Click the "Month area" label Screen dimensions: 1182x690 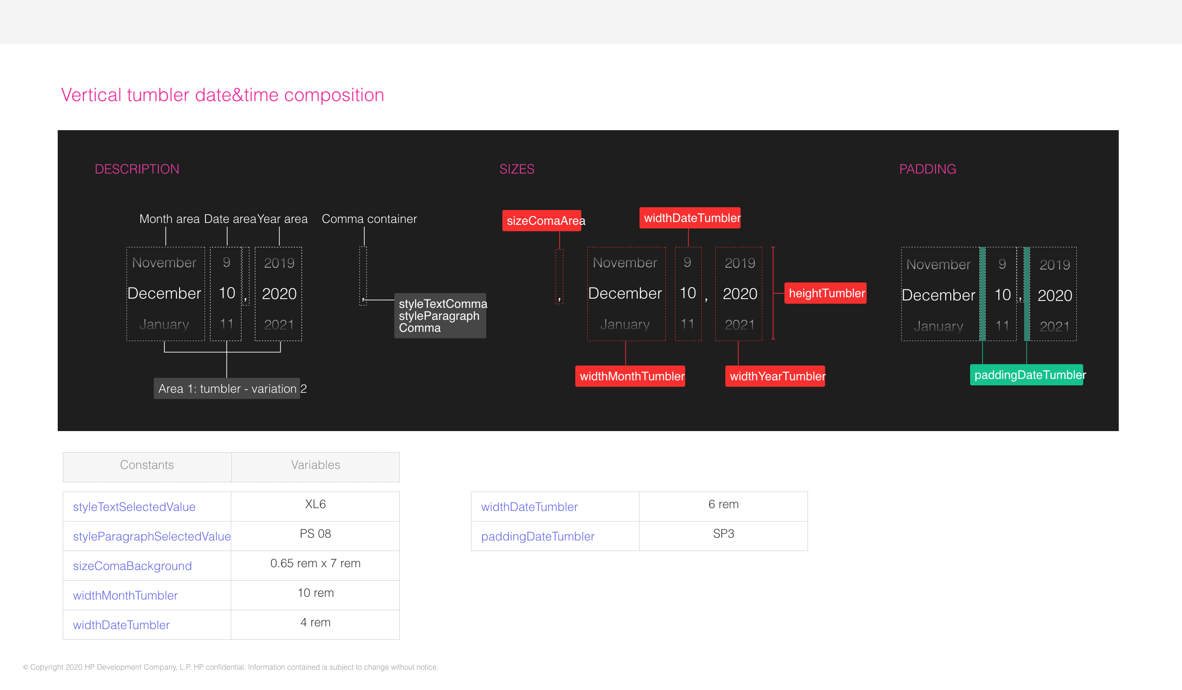click(169, 219)
